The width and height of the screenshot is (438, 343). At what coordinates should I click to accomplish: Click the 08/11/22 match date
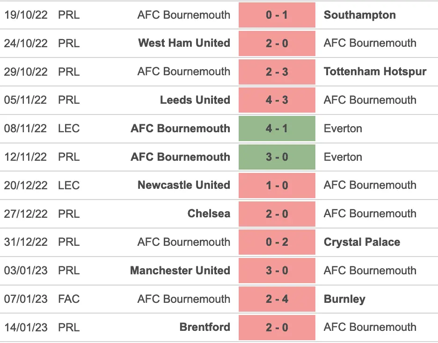pos(25,129)
